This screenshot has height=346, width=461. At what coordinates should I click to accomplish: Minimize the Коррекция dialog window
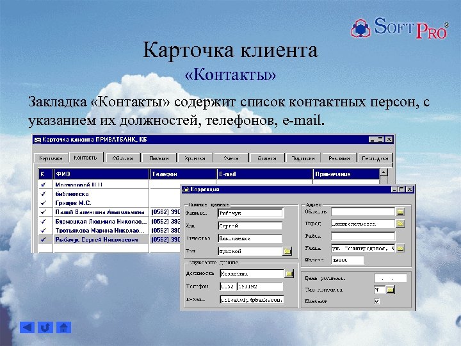(x=395, y=190)
